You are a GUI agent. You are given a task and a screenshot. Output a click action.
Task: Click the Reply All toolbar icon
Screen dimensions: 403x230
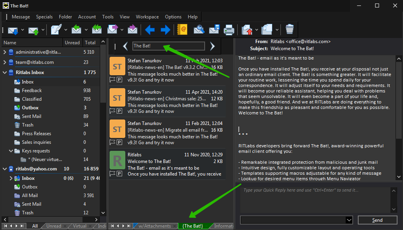pos(97,29)
